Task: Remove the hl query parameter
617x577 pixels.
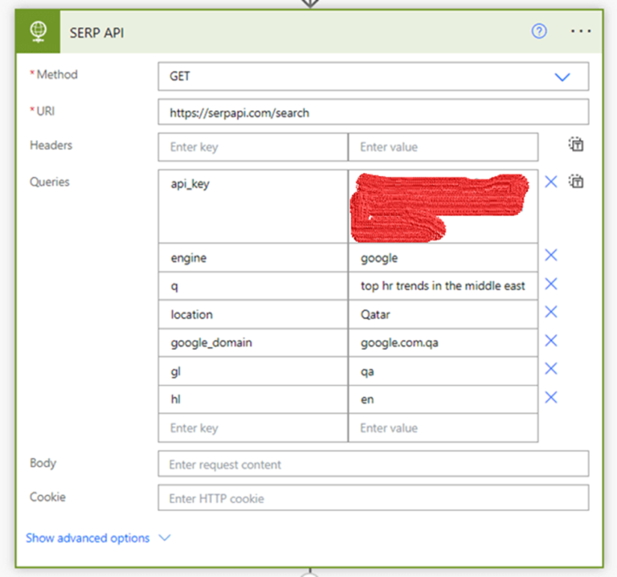Action: (551, 397)
